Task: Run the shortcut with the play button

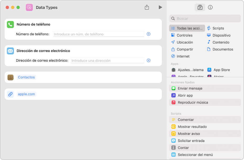Action: coord(160,7)
